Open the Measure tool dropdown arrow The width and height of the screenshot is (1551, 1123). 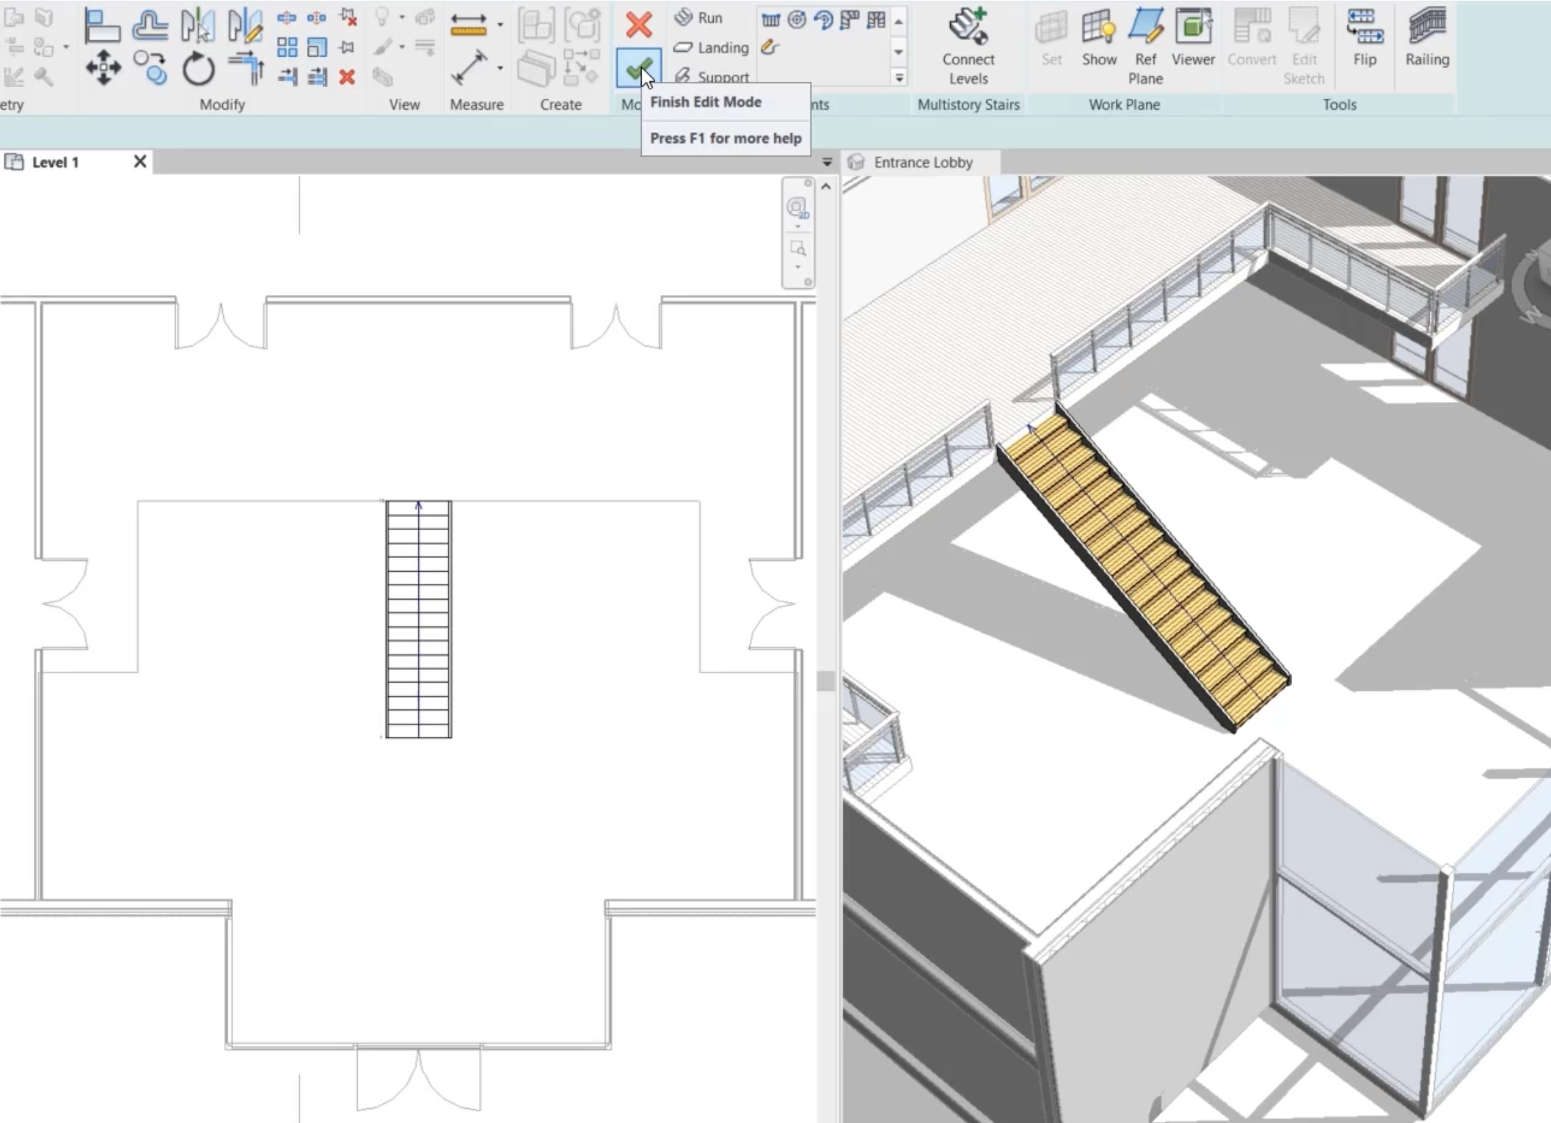point(500,68)
